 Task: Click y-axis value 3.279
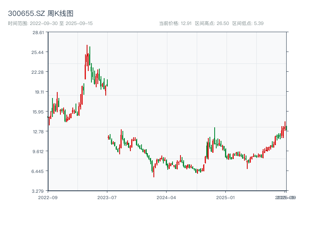pyautogui.click(x=38, y=191)
